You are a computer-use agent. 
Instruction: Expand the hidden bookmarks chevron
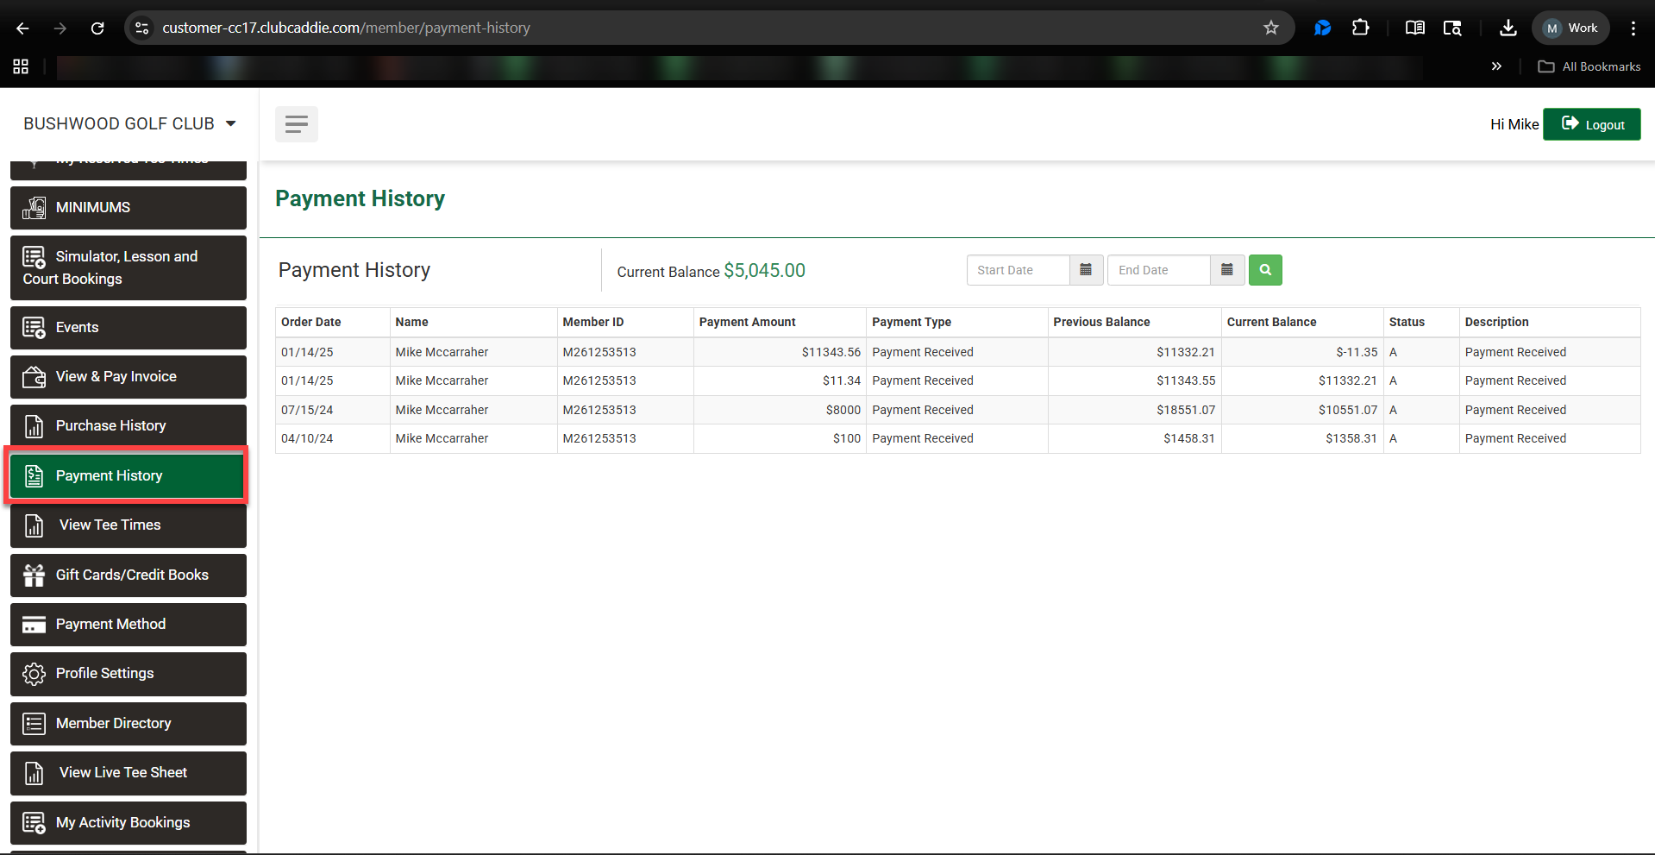click(1496, 66)
